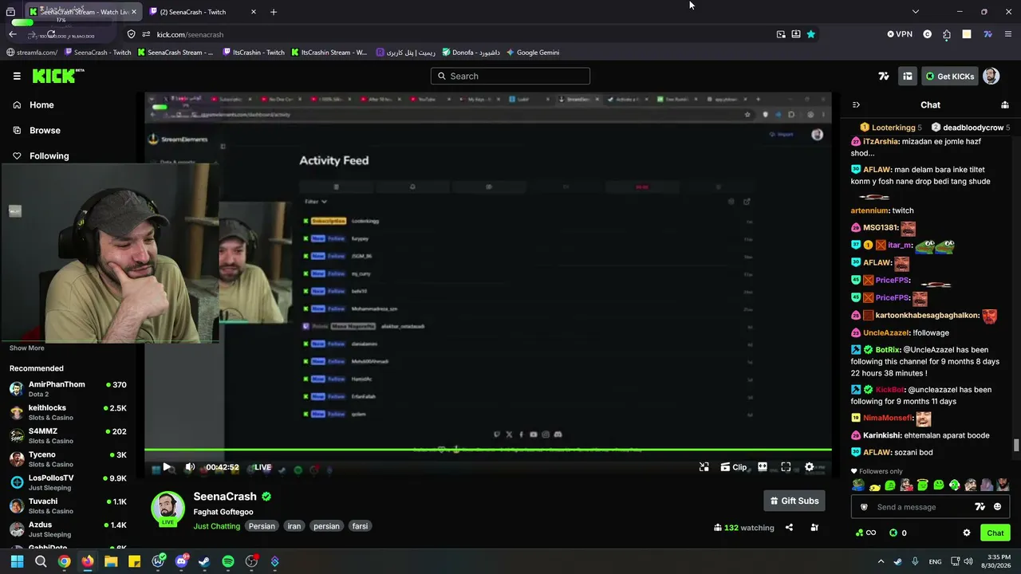Click the icon right of share
Image resolution: width=1021 pixels, height=574 pixels.
click(814, 527)
